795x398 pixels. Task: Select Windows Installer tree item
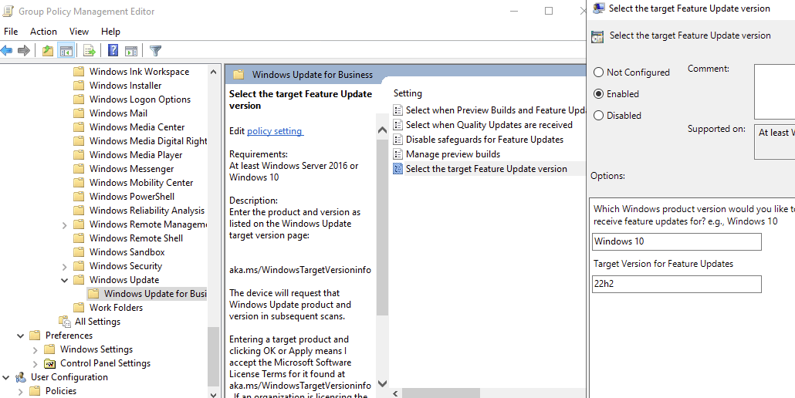coord(125,86)
